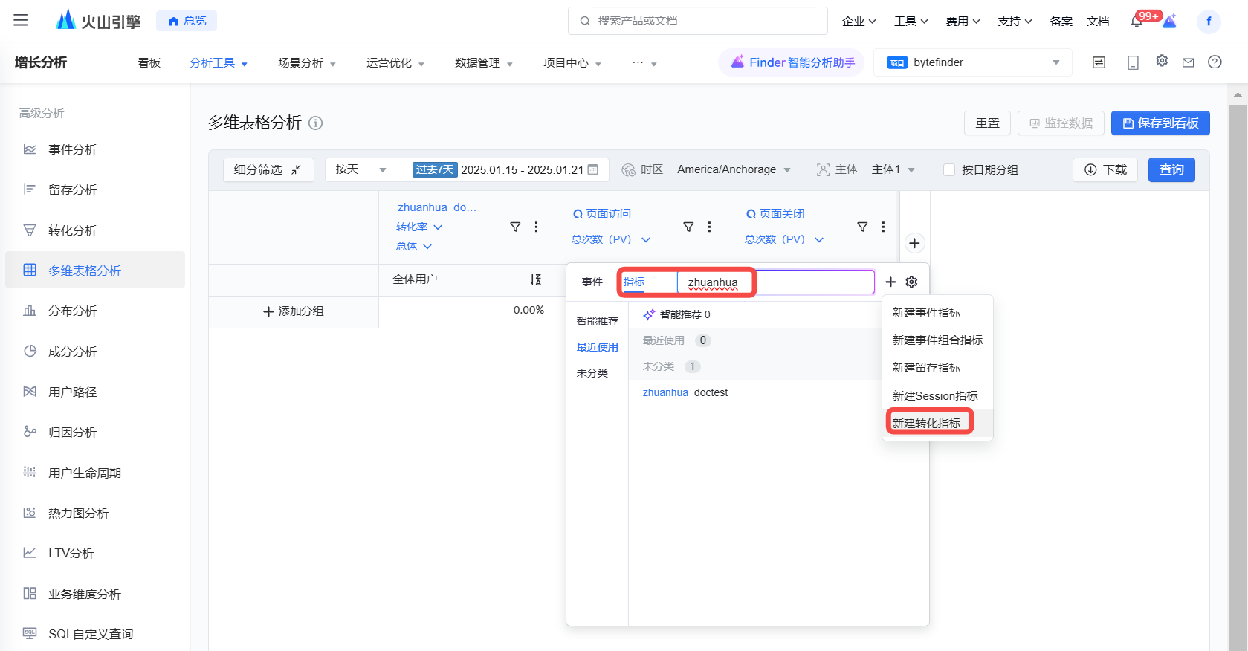Viewport: 1248px width, 651px height.
Task: Expand the 转化率 dropdown in first column
Action: 419,227
